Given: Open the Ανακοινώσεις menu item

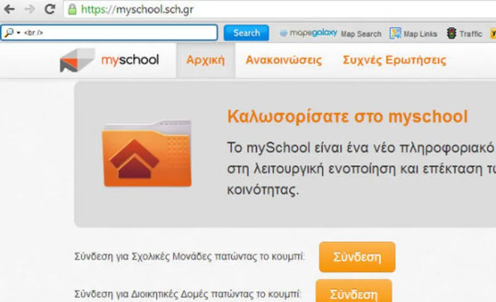Looking at the screenshot, I should [x=284, y=60].
